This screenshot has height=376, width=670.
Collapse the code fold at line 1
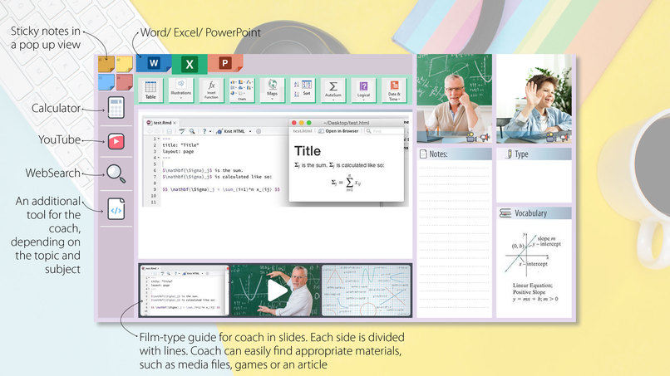159,139
